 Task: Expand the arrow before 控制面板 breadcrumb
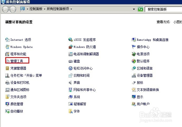(27, 9)
